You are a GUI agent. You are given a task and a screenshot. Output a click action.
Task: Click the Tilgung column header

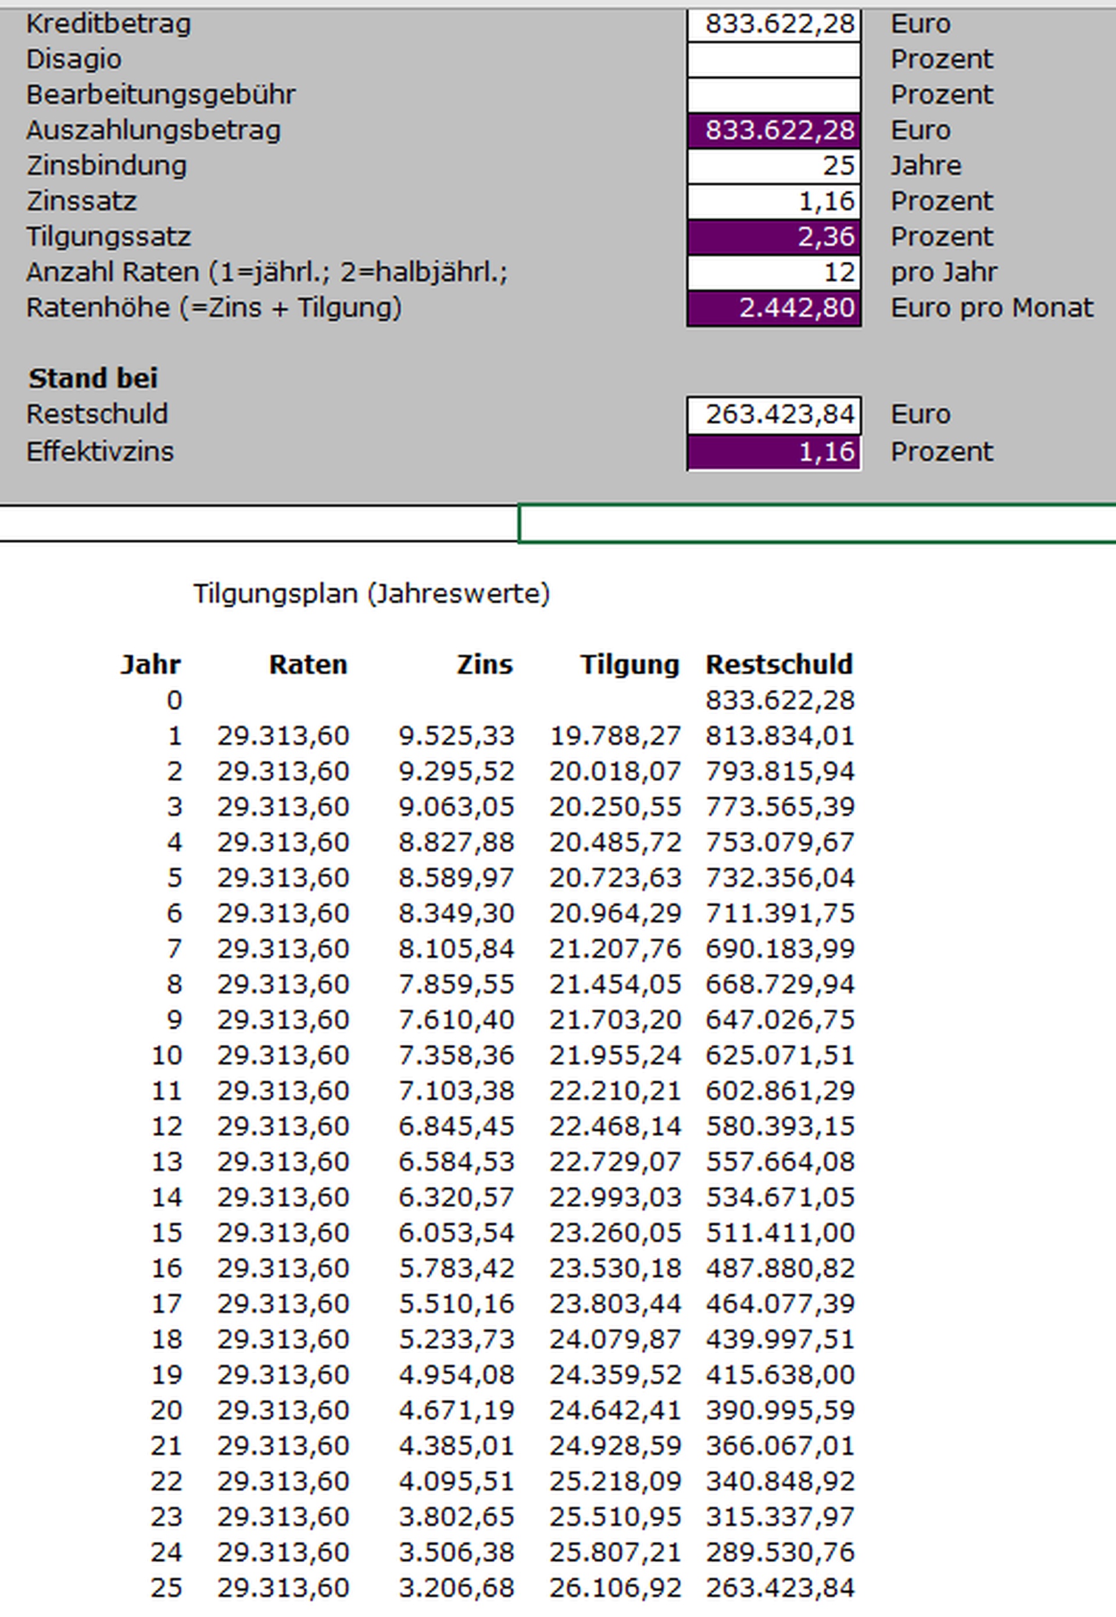[x=629, y=665]
